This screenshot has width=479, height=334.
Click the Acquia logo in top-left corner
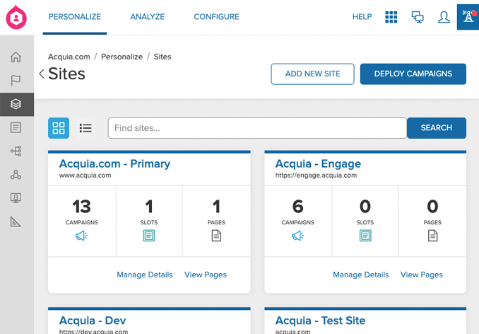[16, 17]
